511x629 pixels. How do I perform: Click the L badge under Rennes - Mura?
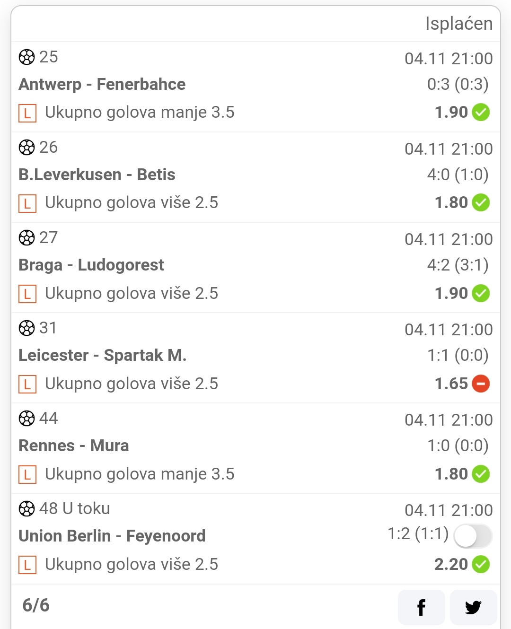tap(27, 474)
